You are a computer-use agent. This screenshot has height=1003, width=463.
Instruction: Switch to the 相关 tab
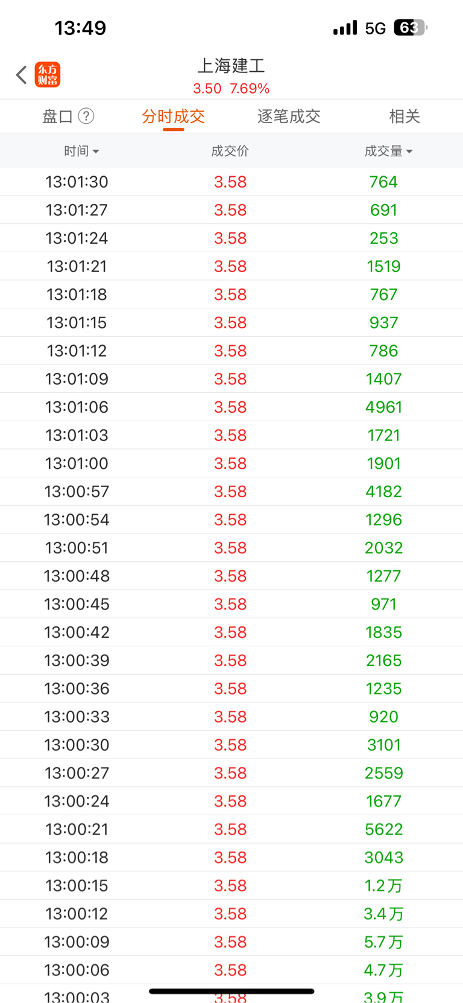[405, 116]
